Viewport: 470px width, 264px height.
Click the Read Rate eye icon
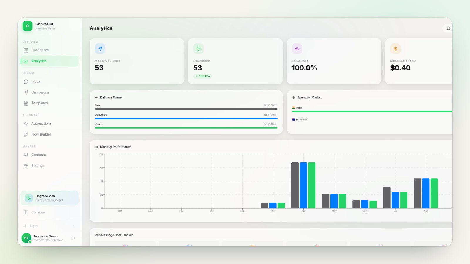297,49
